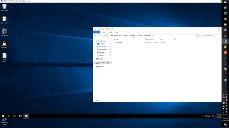Open File Explorer on host sidebar taskbar
Image resolution: width=229 pixels, height=128 pixels.
(x=225, y=25)
